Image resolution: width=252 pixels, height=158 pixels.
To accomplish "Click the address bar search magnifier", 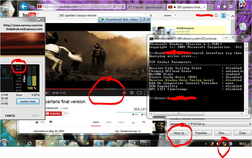I will coord(115,7).
